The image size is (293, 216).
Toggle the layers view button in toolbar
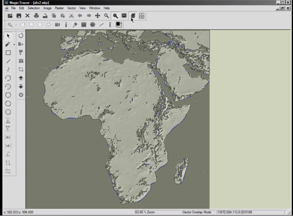point(133,16)
